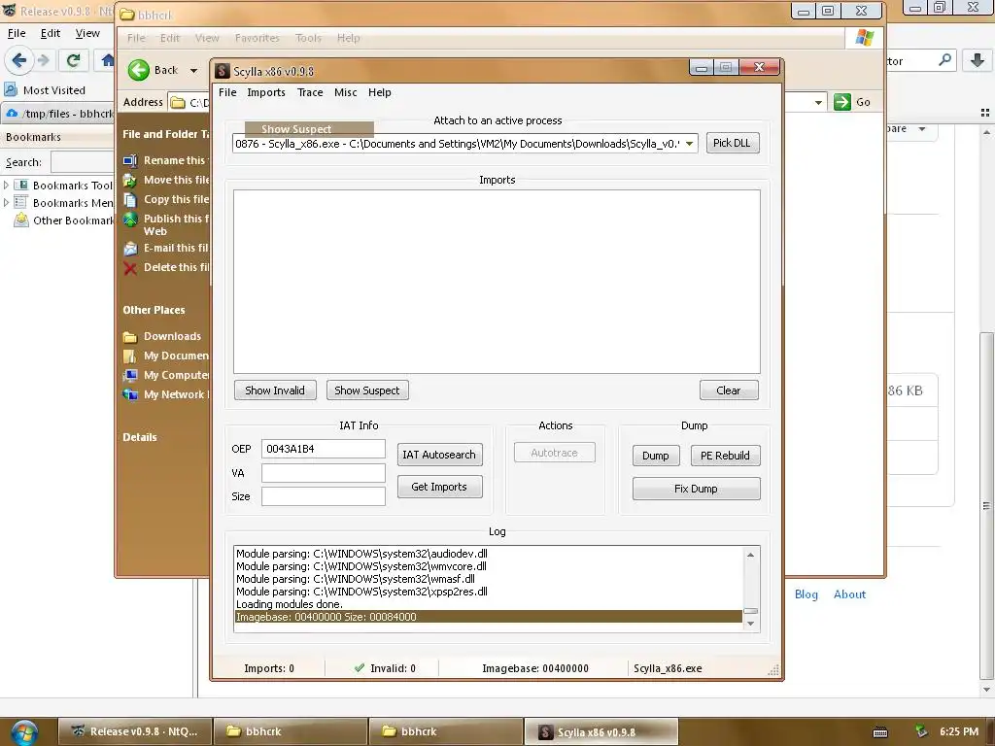
Task: Click into the OEP address field
Action: [323, 449]
